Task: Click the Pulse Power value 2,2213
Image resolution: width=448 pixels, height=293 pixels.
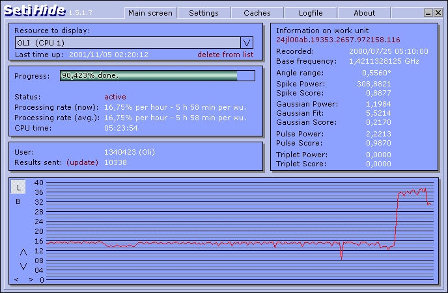Action: 378,134
